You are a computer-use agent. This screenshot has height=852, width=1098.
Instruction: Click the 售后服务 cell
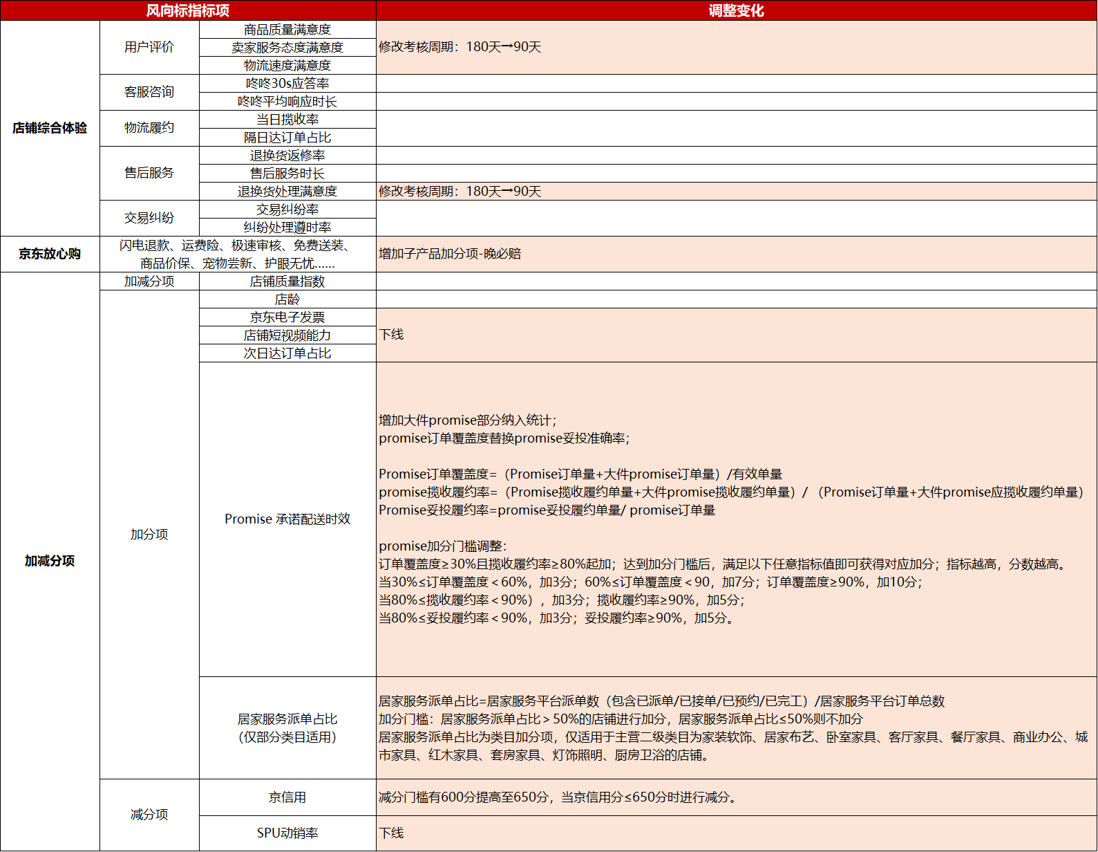(149, 173)
